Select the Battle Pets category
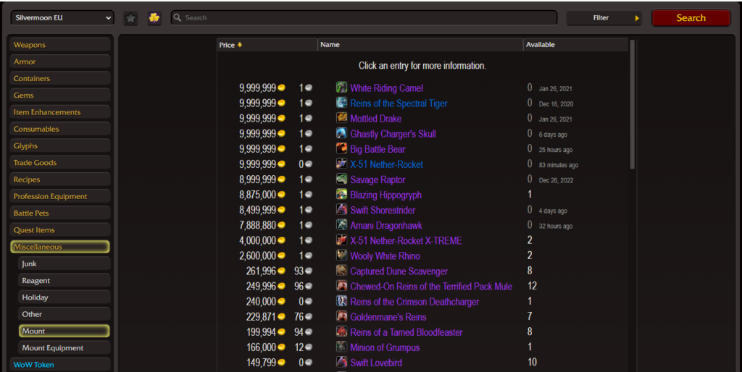 (60, 214)
